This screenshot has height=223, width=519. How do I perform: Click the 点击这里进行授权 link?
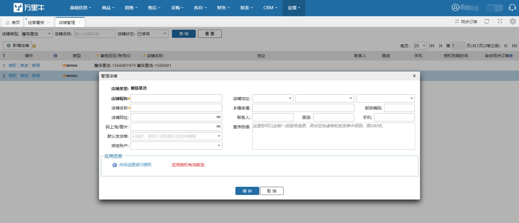click(x=135, y=165)
